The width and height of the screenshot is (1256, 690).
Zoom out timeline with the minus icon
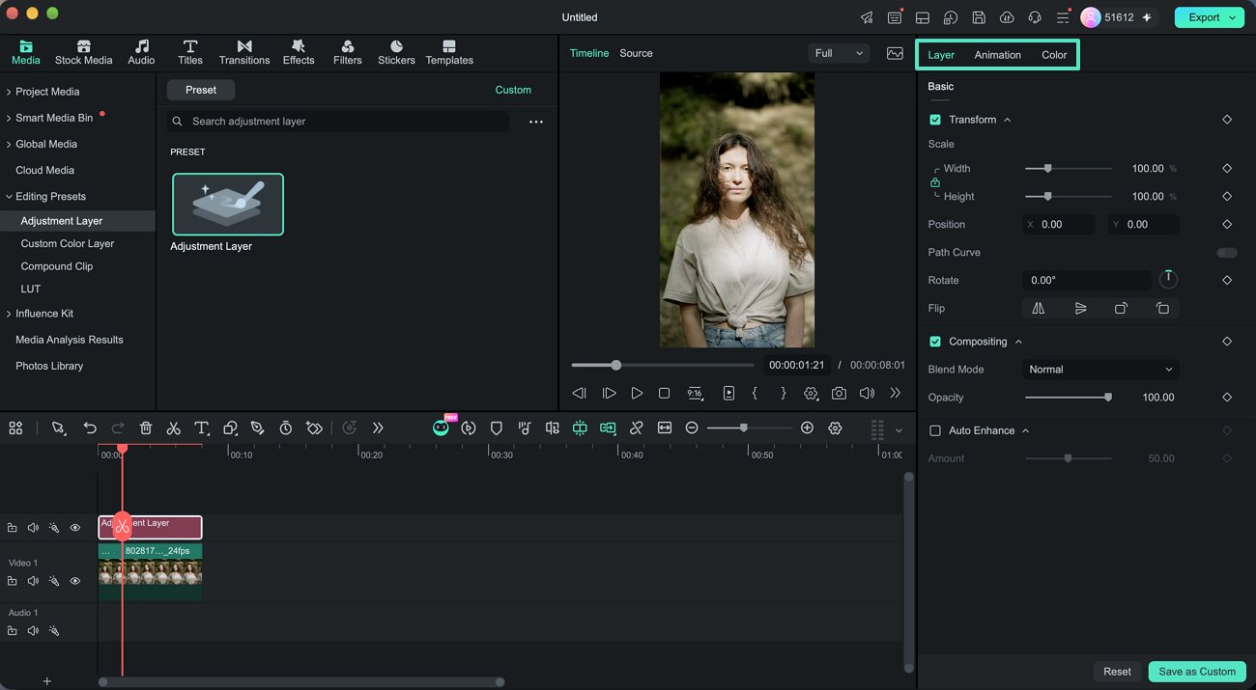click(x=692, y=428)
